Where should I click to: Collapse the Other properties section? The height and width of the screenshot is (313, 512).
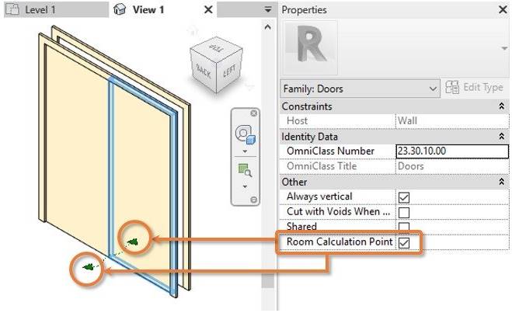coord(502,182)
